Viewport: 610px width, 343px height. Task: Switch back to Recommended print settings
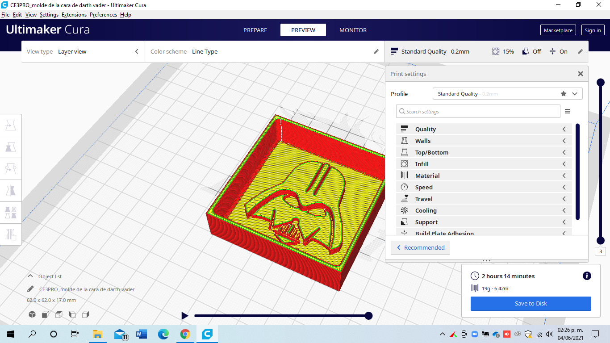420,247
